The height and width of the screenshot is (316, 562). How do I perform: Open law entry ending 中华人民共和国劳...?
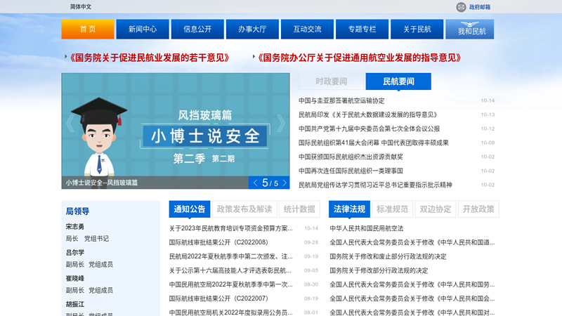coord(412,284)
